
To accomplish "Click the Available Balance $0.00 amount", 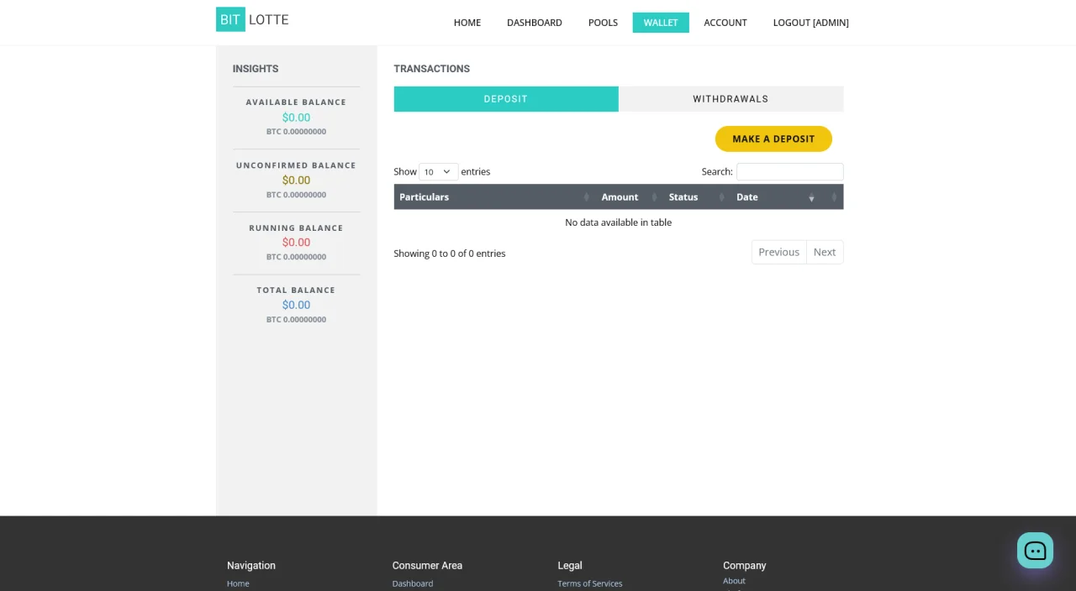I will 296,118.
